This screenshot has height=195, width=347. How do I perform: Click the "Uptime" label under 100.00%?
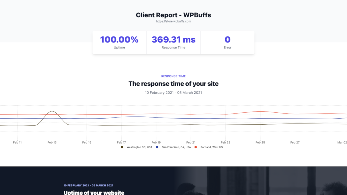point(119,47)
